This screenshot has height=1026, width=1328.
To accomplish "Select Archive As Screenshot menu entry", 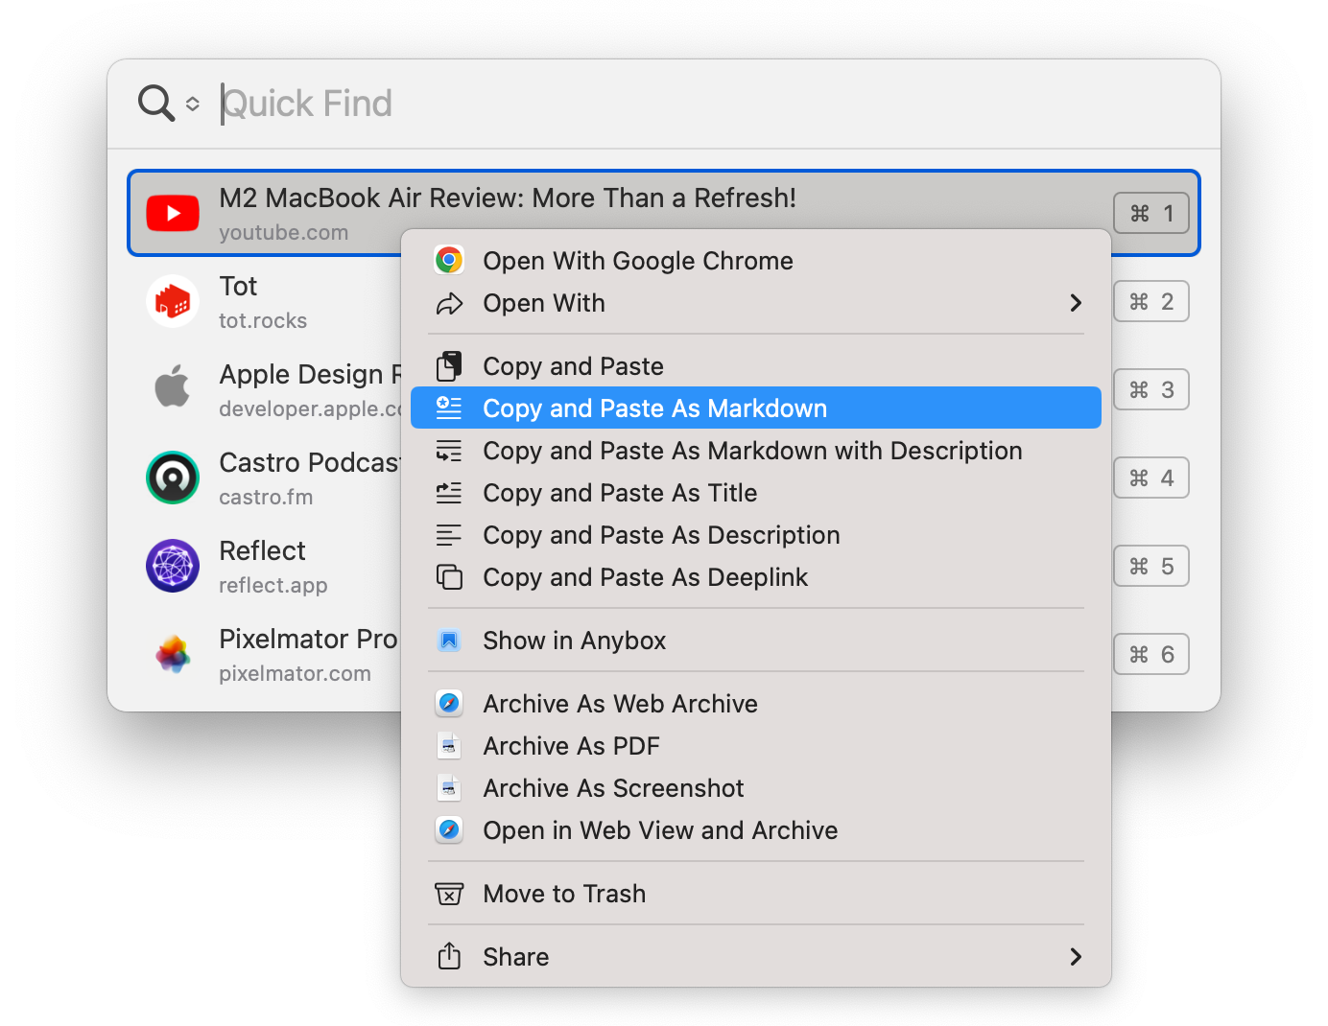I will (x=613, y=788).
